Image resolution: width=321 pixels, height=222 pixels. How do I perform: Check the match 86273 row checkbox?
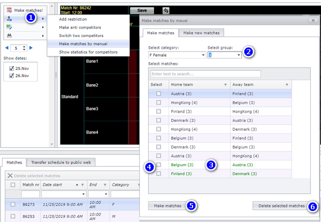point(13,204)
